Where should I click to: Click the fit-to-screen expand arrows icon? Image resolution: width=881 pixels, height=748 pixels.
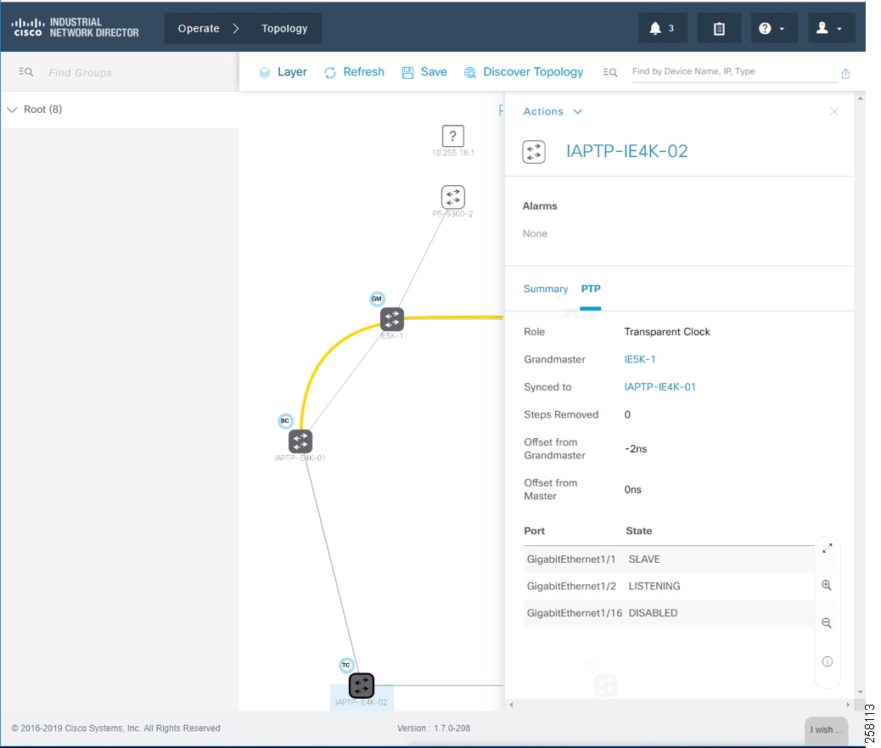pos(827,548)
